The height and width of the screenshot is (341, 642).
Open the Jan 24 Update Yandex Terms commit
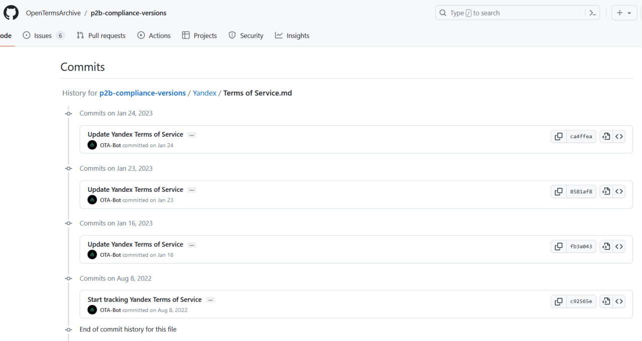pyautogui.click(x=135, y=134)
